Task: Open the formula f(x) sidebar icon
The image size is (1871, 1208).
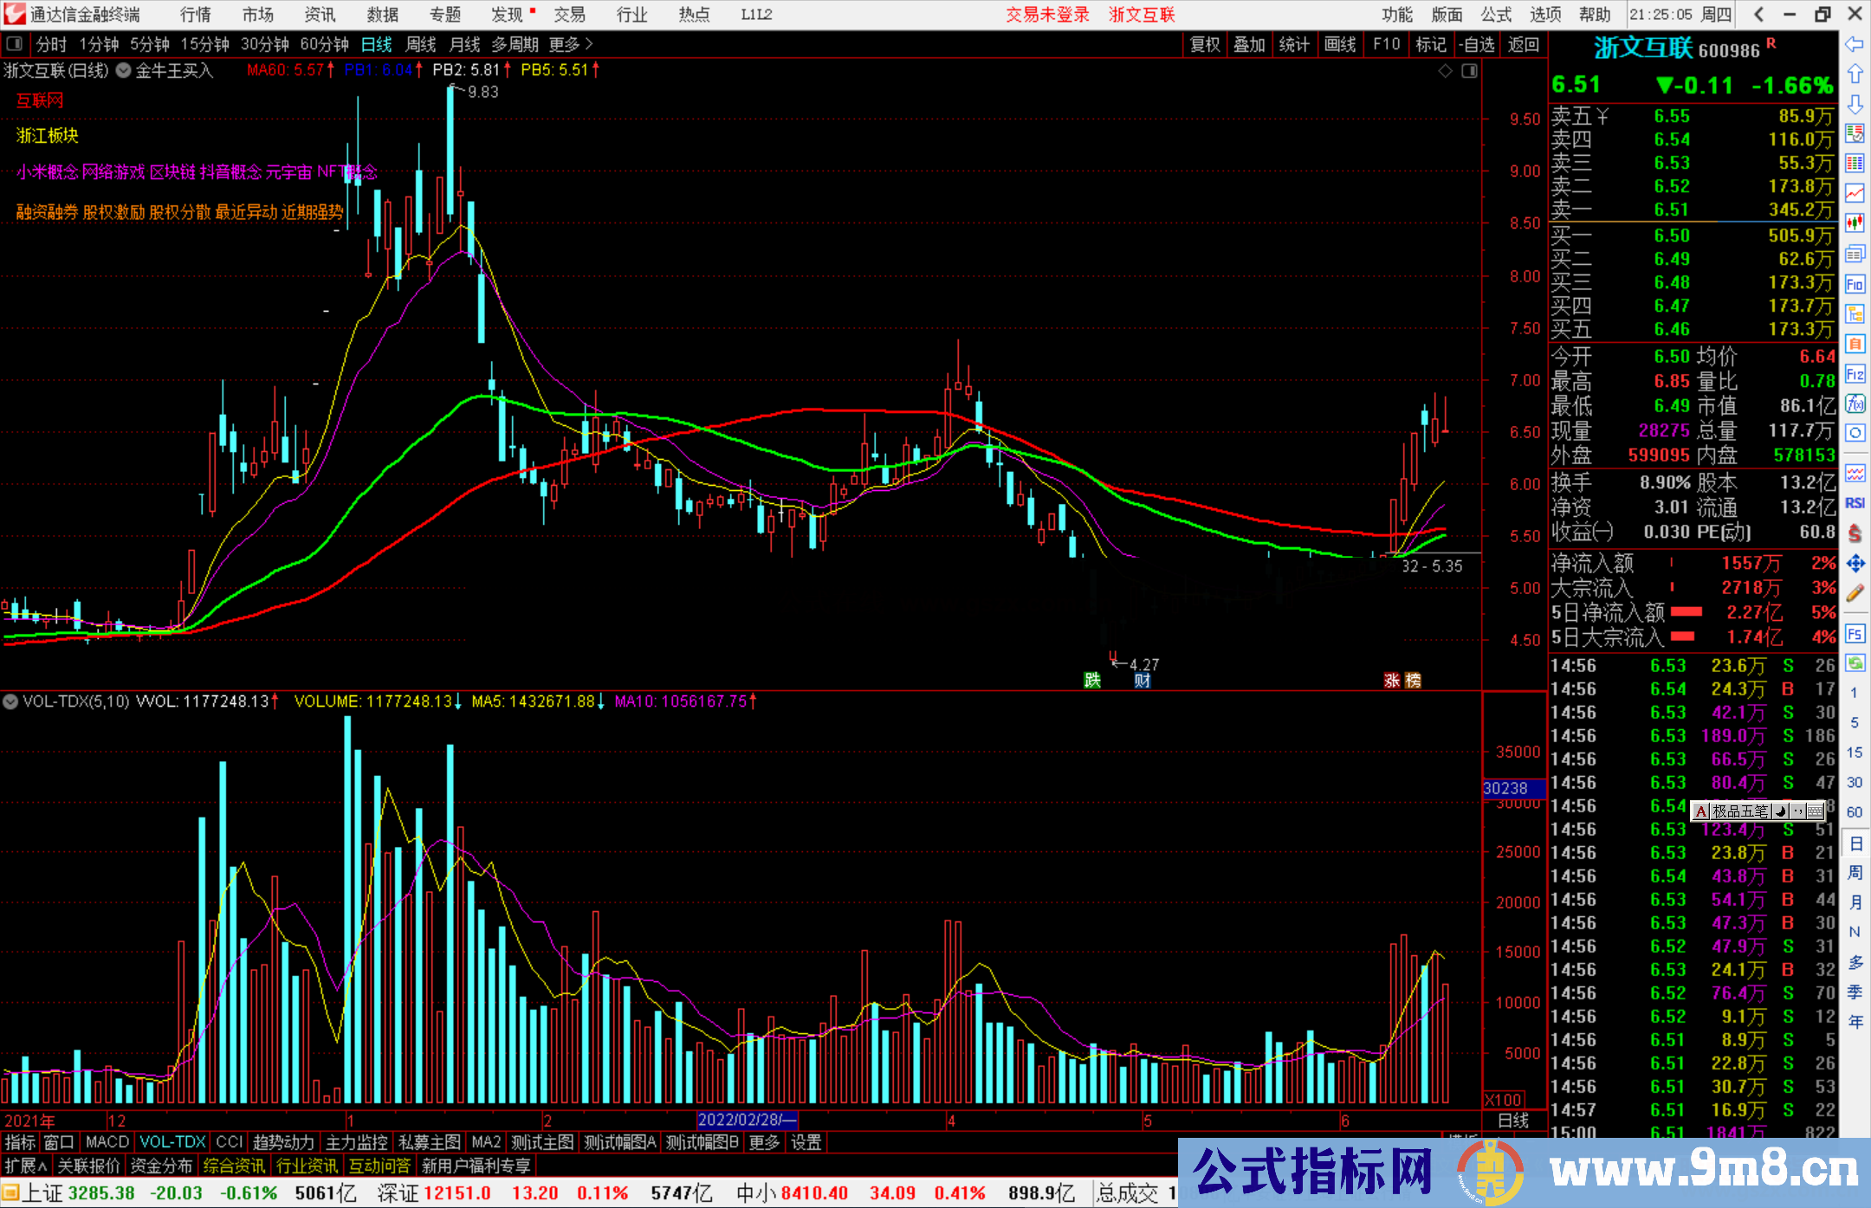Action: (1855, 404)
